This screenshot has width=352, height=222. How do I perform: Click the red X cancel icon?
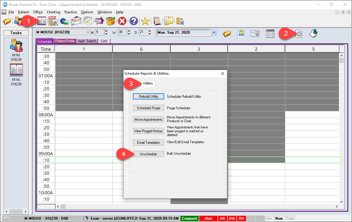[x=122, y=21]
